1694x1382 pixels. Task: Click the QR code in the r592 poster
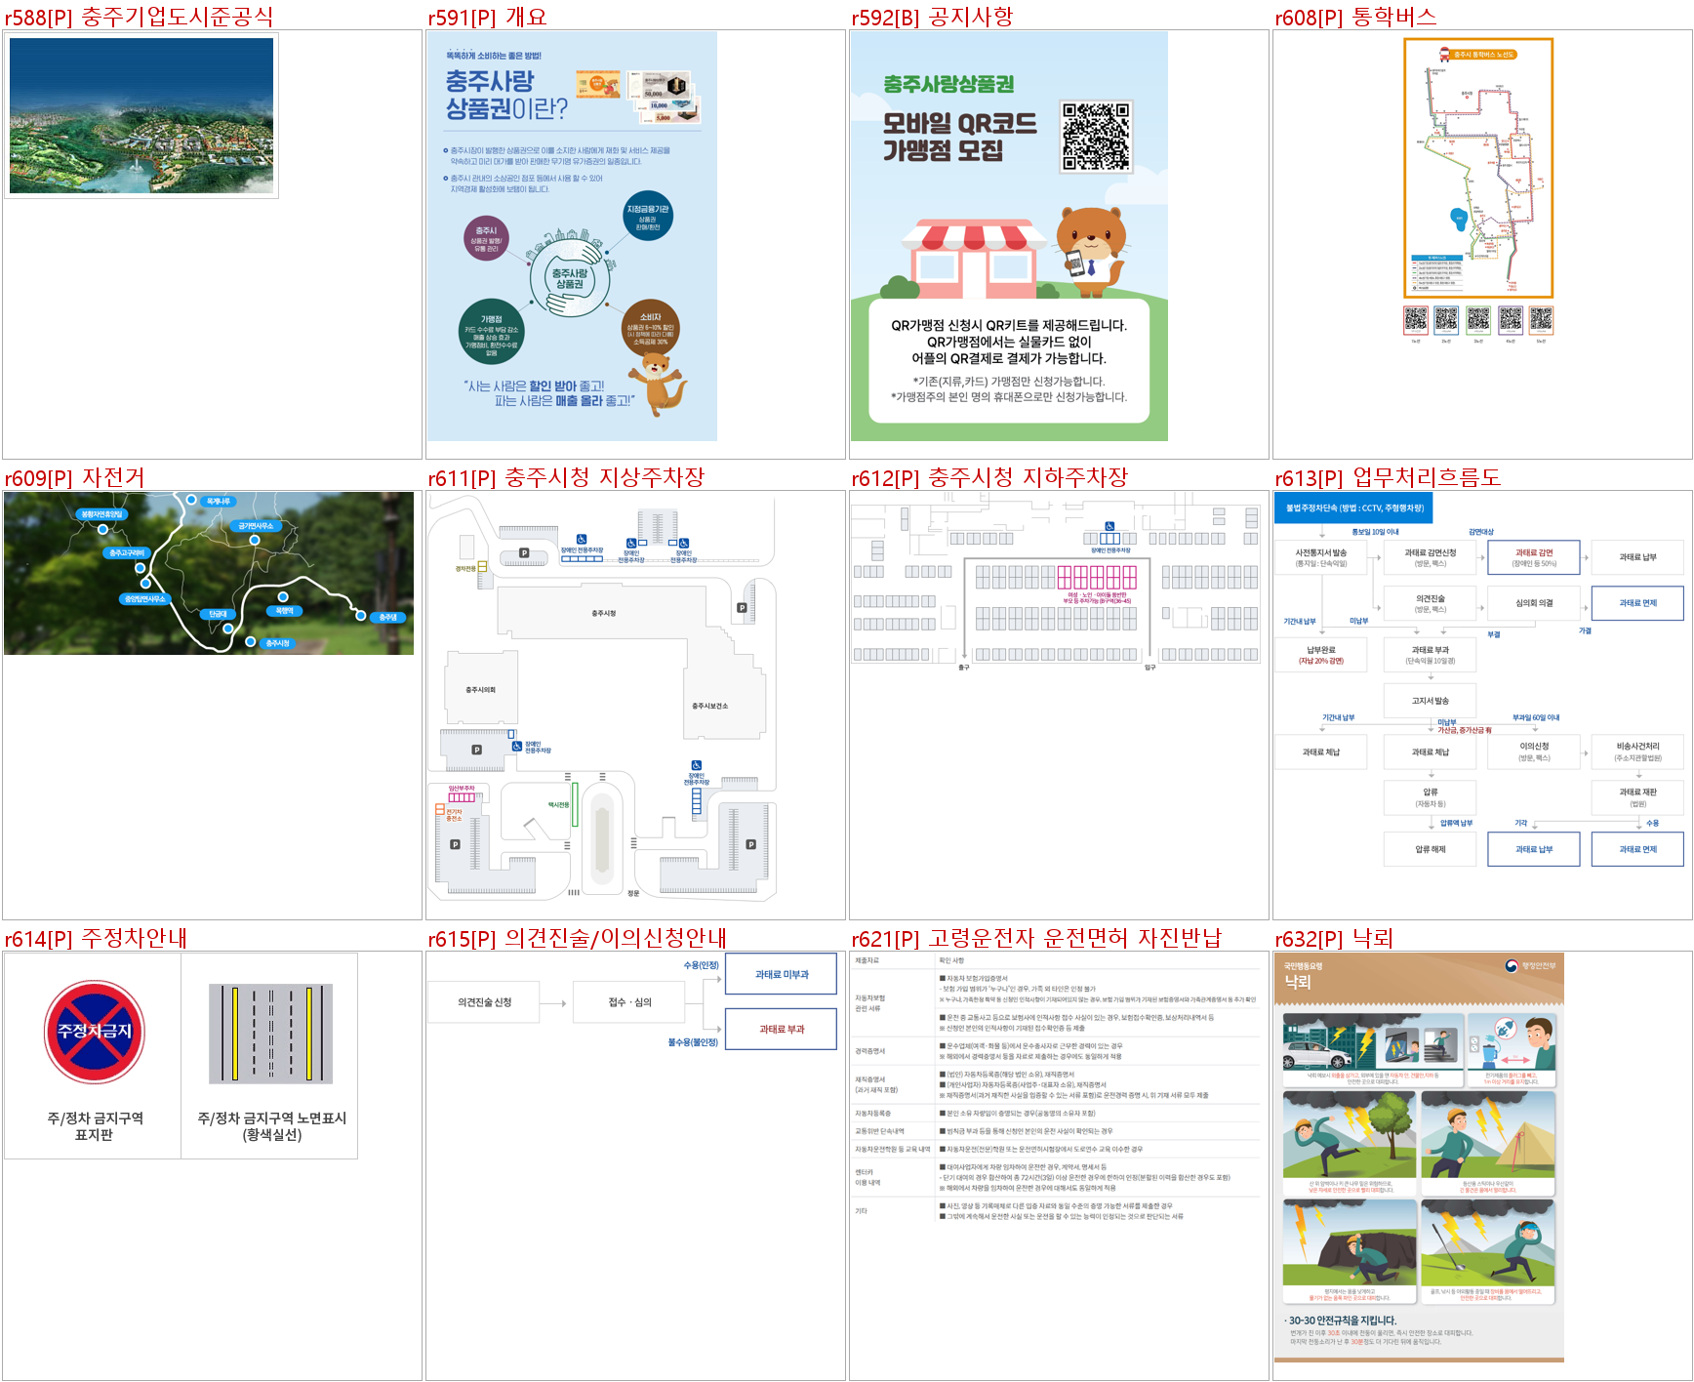click(1096, 137)
